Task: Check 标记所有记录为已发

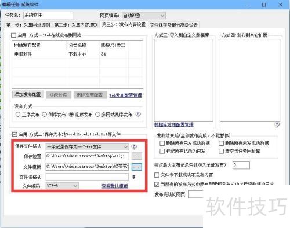Action: (162, 151)
